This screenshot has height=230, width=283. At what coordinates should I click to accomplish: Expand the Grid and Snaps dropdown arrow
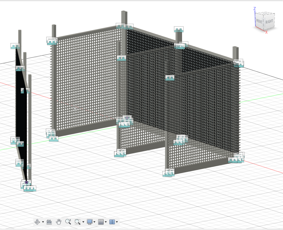[106, 222]
